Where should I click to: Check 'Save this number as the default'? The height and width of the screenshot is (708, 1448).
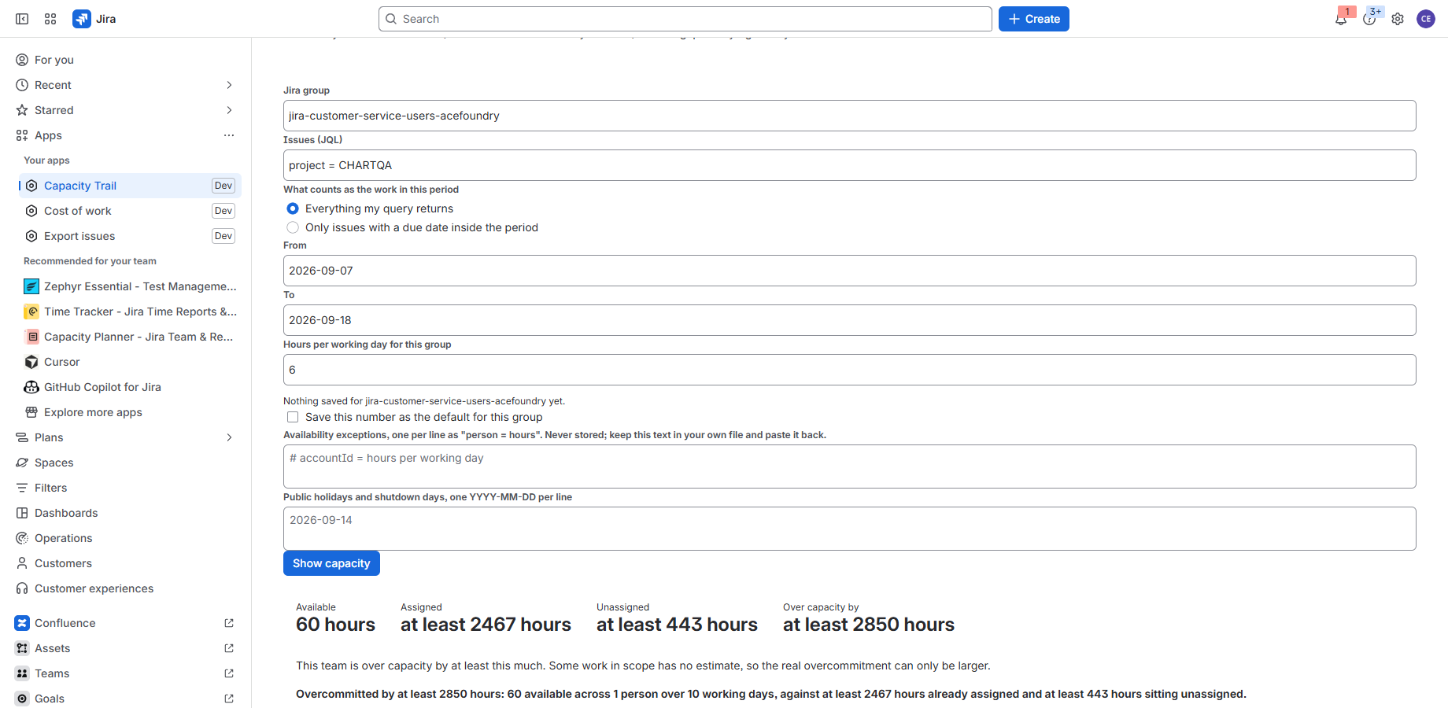293,417
